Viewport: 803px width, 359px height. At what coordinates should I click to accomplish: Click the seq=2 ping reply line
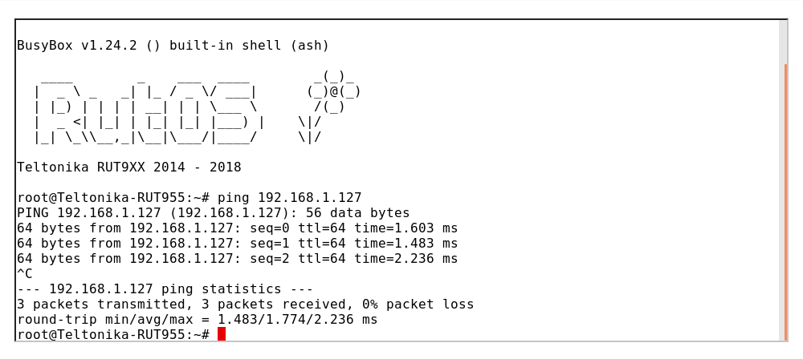[237, 259]
